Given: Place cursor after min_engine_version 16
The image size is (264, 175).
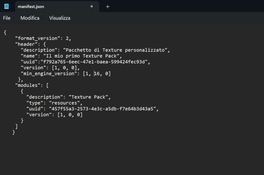Looking at the screenshot, I should tap(100, 73).
